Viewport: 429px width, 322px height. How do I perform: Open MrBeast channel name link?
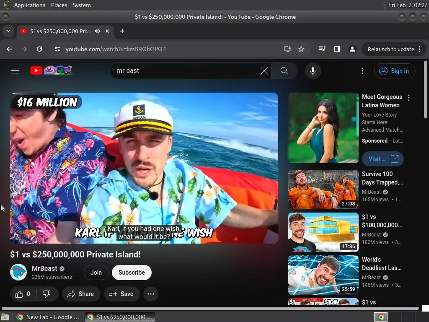tap(44, 269)
